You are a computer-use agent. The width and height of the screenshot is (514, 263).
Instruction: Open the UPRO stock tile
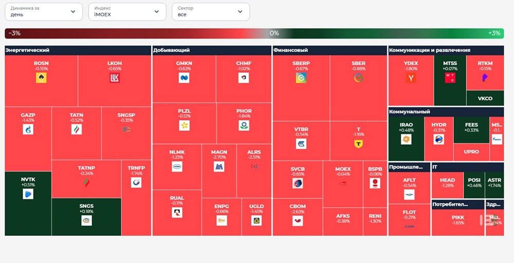[471, 152]
